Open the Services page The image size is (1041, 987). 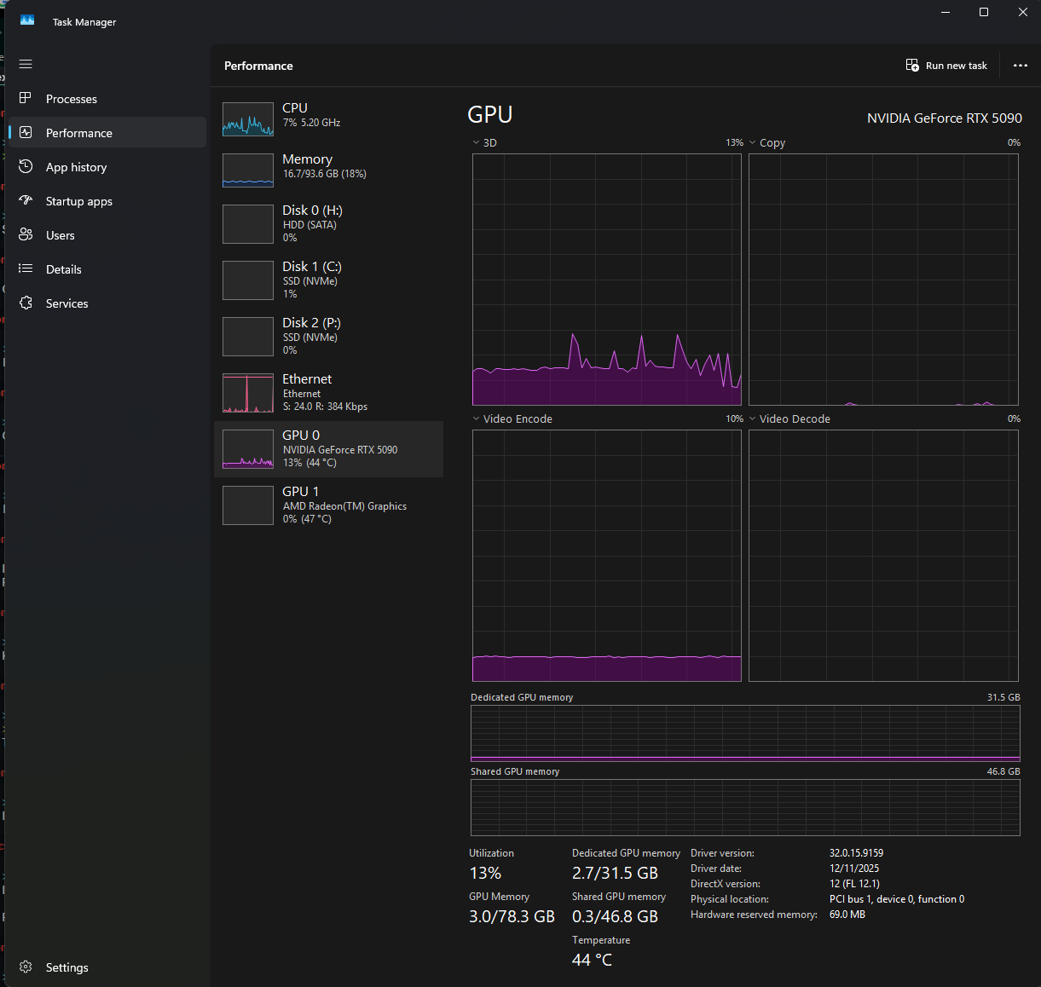pos(107,303)
